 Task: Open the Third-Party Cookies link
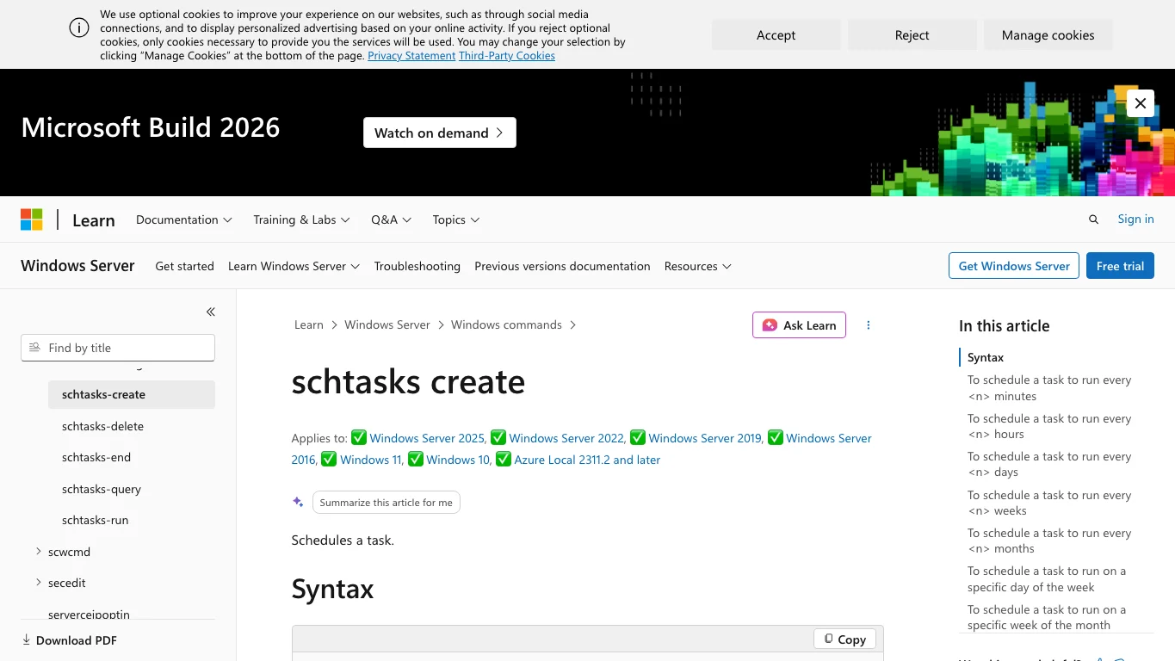click(507, 56)
